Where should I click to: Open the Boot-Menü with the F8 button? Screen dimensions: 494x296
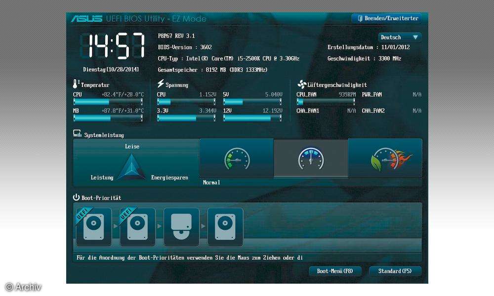pyautogui.click(x=335, y=271)
